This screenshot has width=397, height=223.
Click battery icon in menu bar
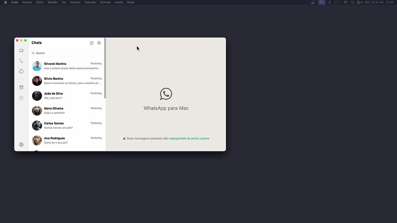[337, 2]
